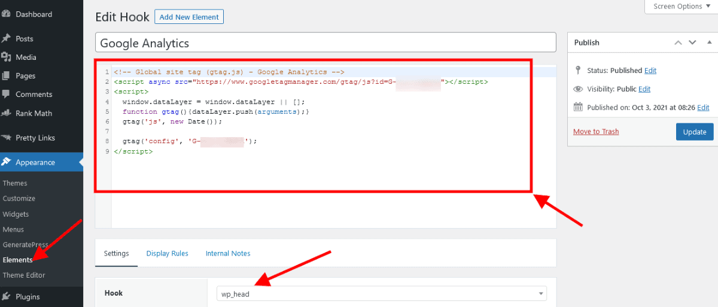Open the Hook wp_head dropdown

click(381, 294)
